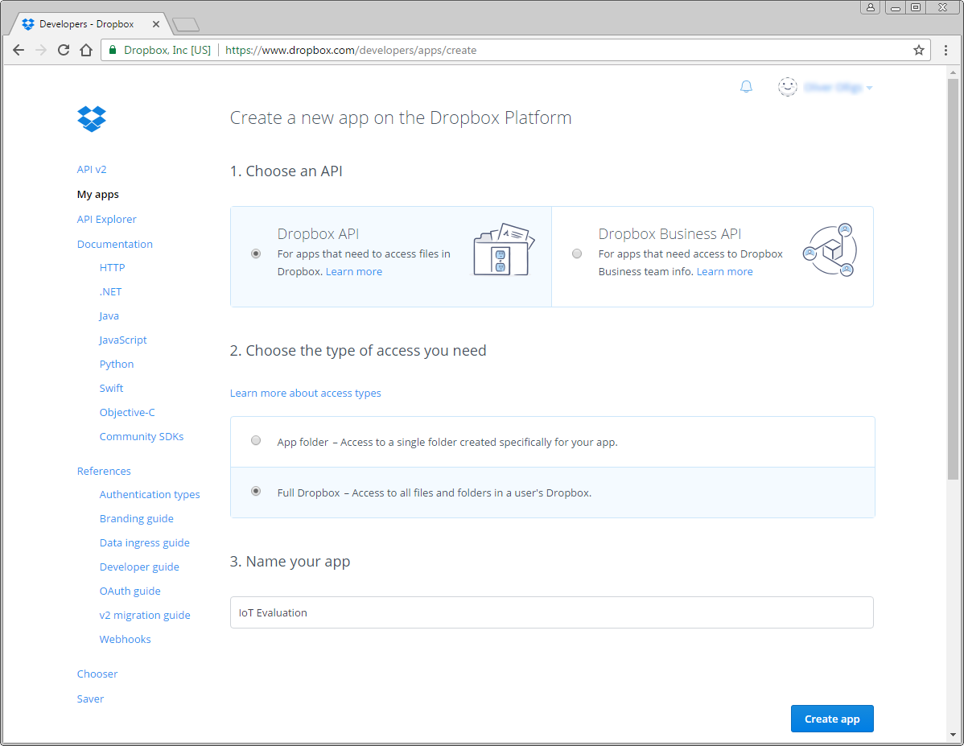Open Chooser in sidebar
Viewport: 964px width, 746px height.
point(97,674)
